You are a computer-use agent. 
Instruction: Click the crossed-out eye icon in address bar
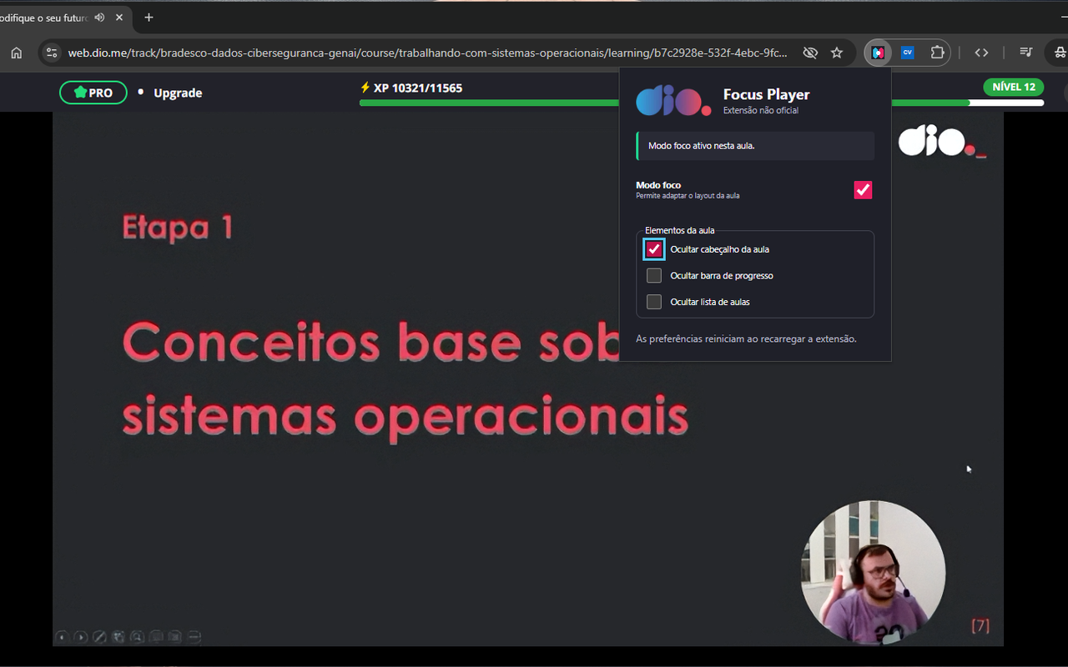(810, 53)
